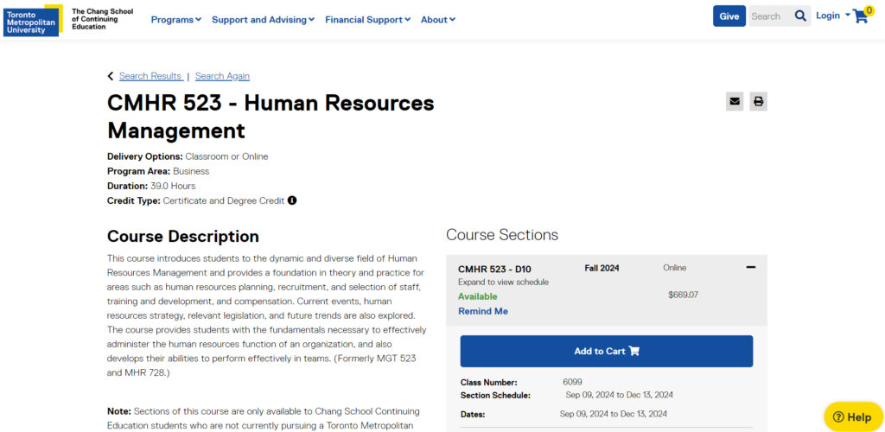Click the Course Description heading
This screenshot has height=432, width=885.
pyautogui.click(x=183, y=236)
